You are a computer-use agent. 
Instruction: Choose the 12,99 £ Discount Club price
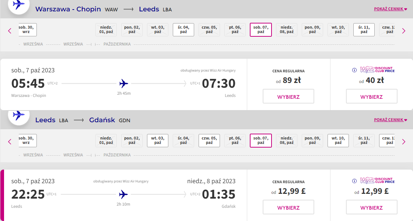[371, 207]
